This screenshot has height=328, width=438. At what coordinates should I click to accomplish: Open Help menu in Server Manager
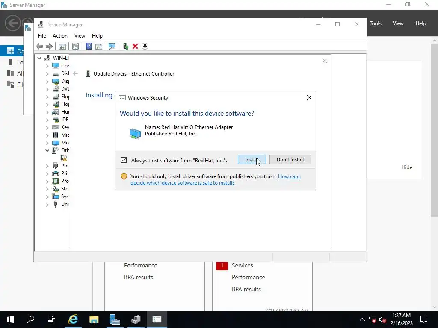pyautogui.click(x=421, y=23)
